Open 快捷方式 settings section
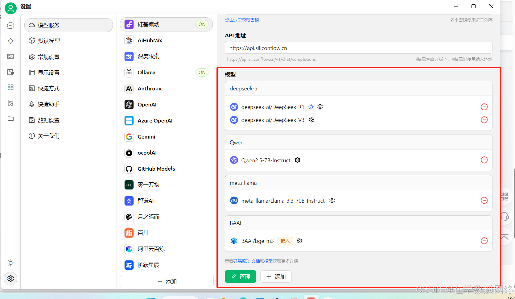The image size is (515, 299). pyautogui.click(x=68, y=88)
